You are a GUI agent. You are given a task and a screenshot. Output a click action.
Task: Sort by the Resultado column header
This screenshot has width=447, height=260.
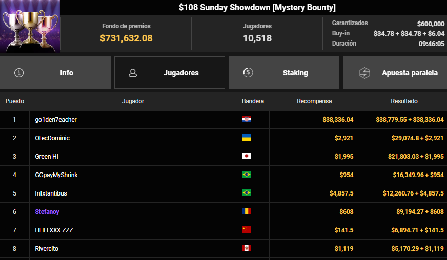click(x=404, y=101)
